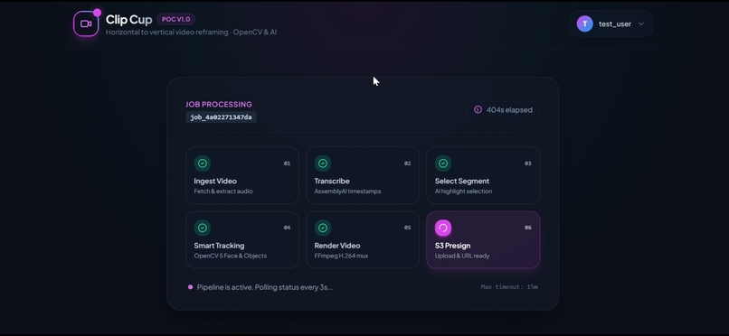Click the pink pipeline status dot
Viewport: 729px width, 336px height.
(x=190, y=287)
